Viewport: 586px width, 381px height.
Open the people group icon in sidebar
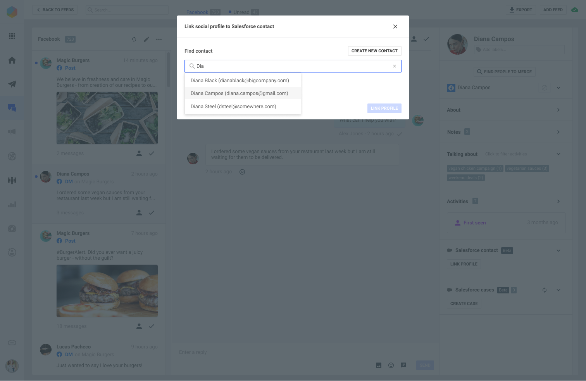(x=12, y=180)
